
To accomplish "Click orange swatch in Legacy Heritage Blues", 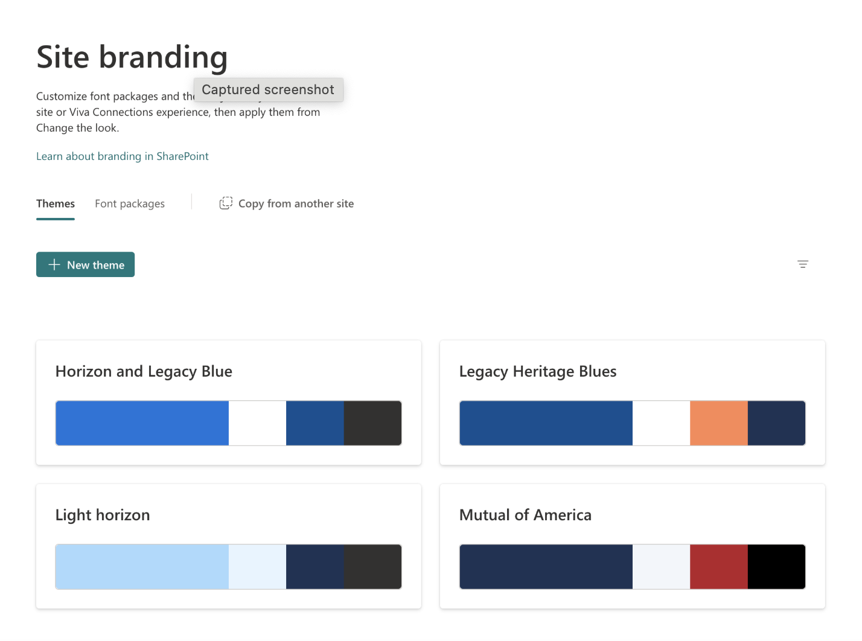I will click(718, 423).
